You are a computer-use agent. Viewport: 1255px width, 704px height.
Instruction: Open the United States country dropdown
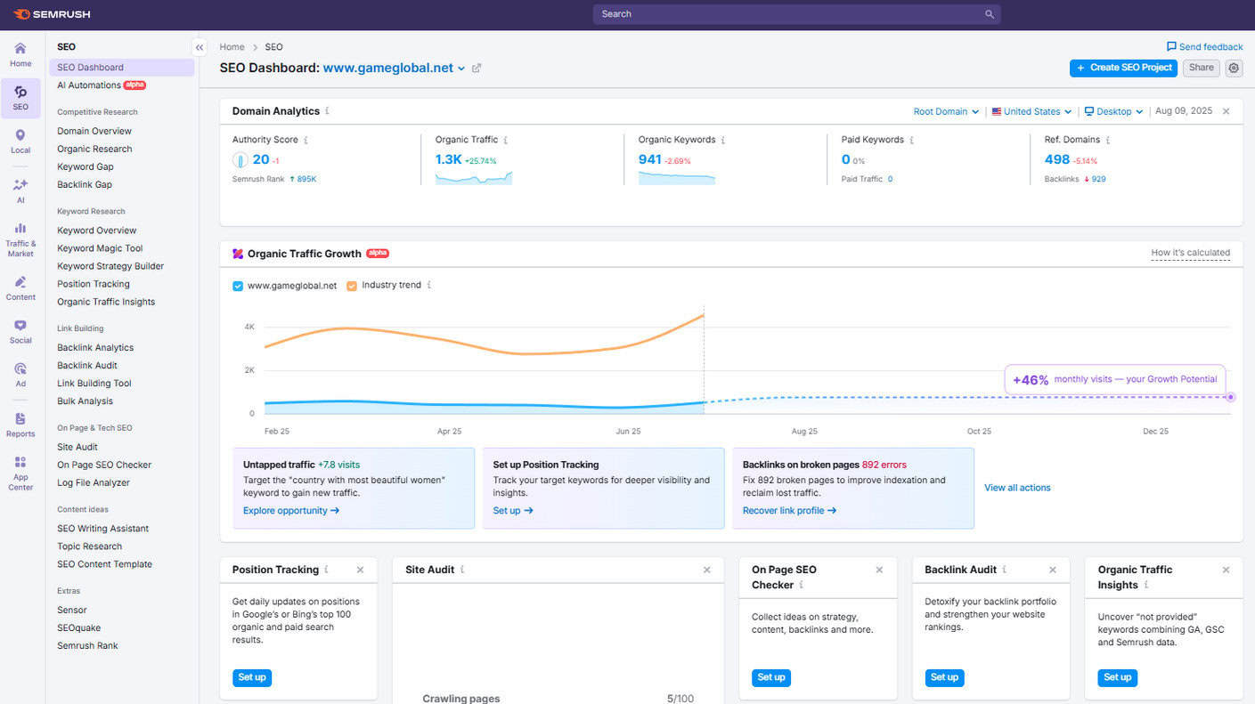click(1031, 111)
